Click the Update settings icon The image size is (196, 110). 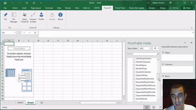click(x=52, y=16)
